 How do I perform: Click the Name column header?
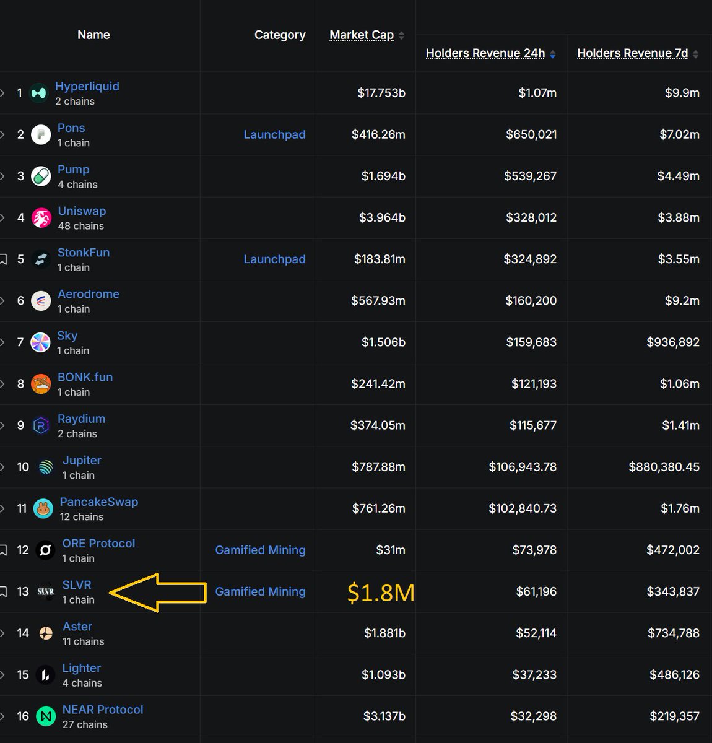[x=93, y=35]
